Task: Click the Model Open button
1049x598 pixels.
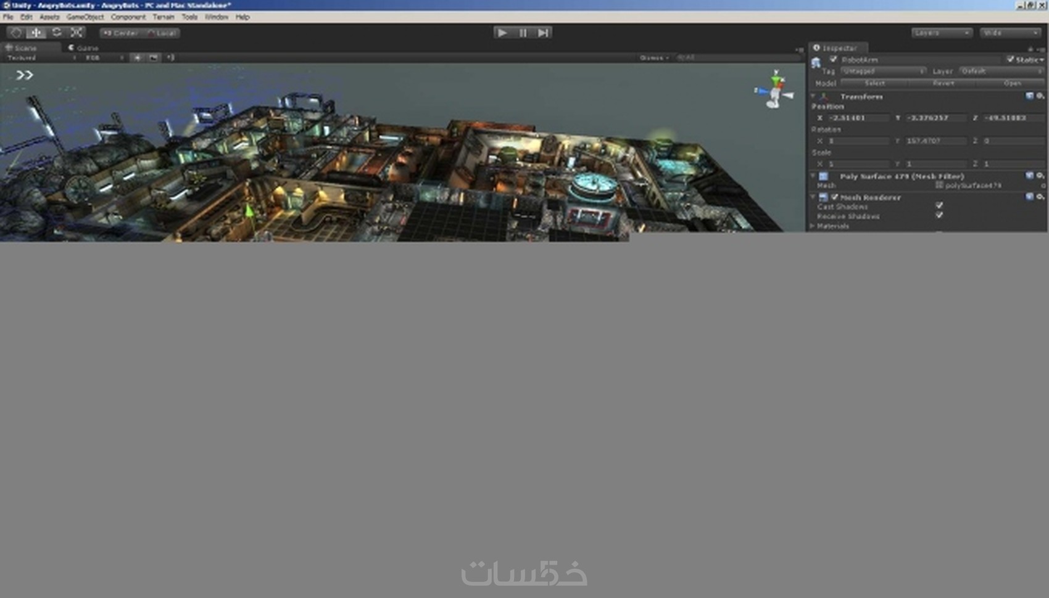Action: [x=1012, y=83]
